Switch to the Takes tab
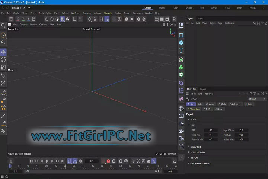 (201, 18)
